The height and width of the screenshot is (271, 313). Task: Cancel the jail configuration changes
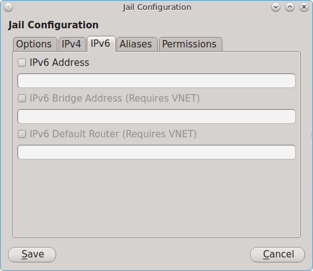[x=277, y=254]
